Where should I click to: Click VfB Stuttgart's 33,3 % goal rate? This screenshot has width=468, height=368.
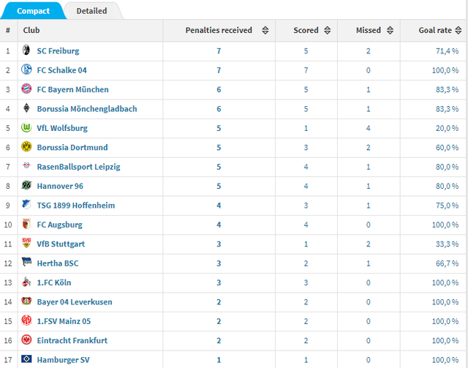[x=447, y=244]
